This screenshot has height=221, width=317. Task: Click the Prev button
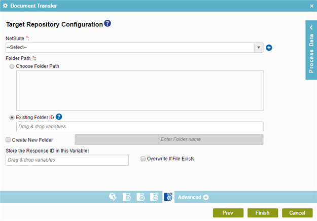tap(228, 213)
